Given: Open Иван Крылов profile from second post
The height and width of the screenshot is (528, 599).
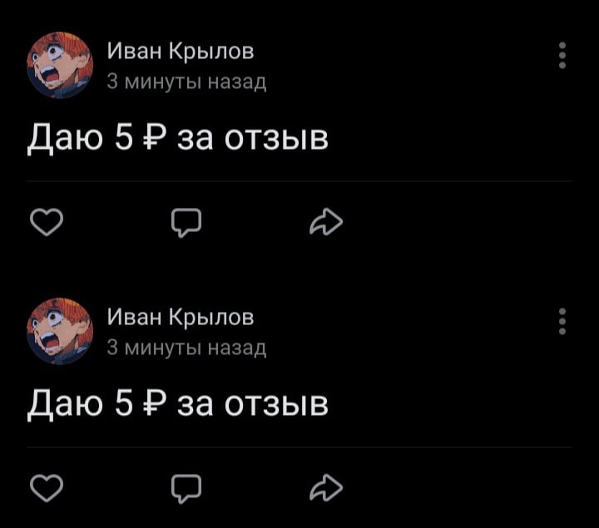Looking at the screenshot, I should [181, 318].
